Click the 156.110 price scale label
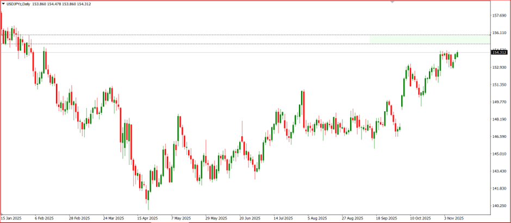Image resolution: width=511 pixels, height=223 pixels. (x=499, y=33)
